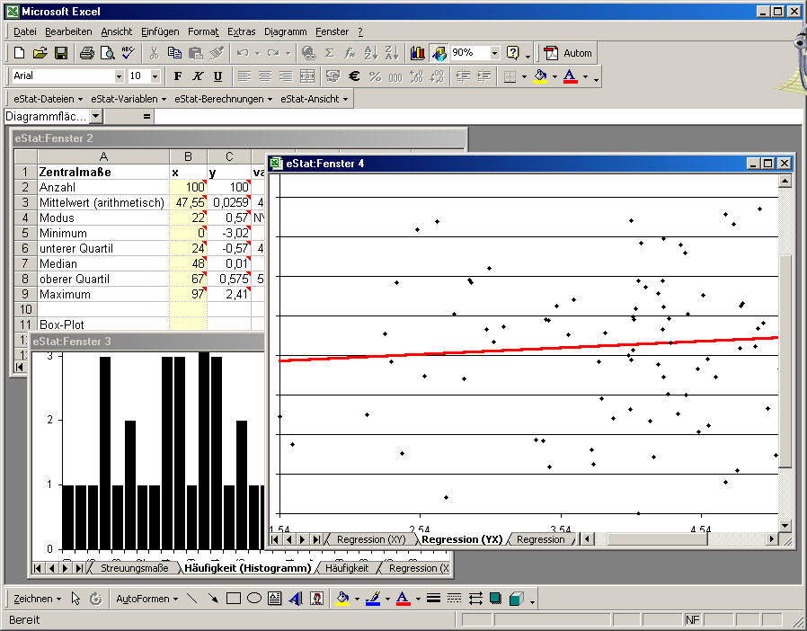Switch to the Regression (XY) sheet tab
Screen dimensions: 807x631
(370, 539)
